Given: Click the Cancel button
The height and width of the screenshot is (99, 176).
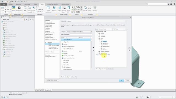Looking at the screenshot, I should pyautogui.click(x=128, y=81).
